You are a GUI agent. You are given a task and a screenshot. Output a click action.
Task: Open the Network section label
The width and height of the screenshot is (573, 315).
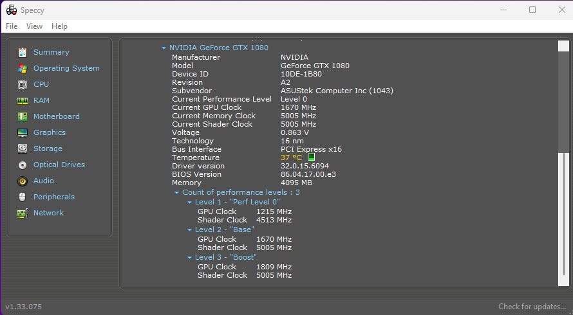48,213
